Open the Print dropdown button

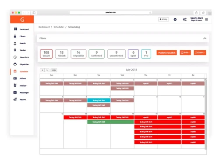tap(185, 52)
